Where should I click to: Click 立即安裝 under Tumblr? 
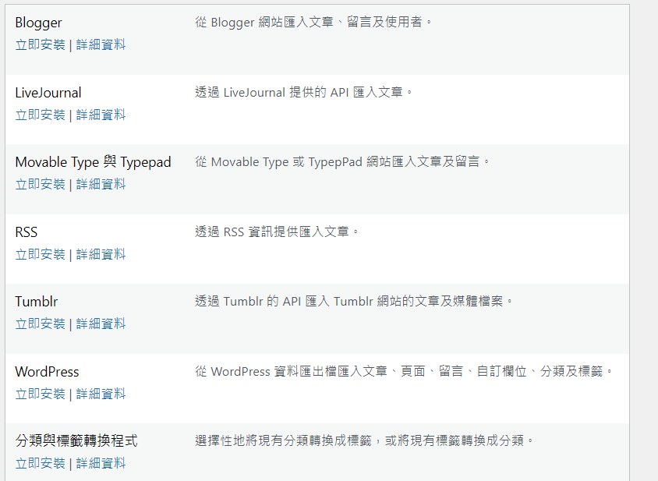coord(41,324)
